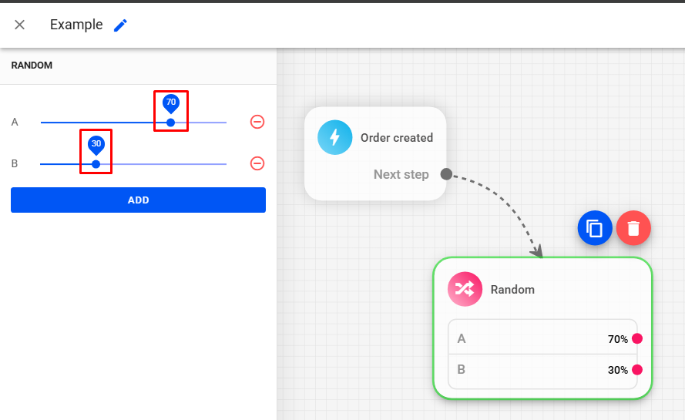Click the Example workflow title
This screenshot has width=685, height=420.
76,25
